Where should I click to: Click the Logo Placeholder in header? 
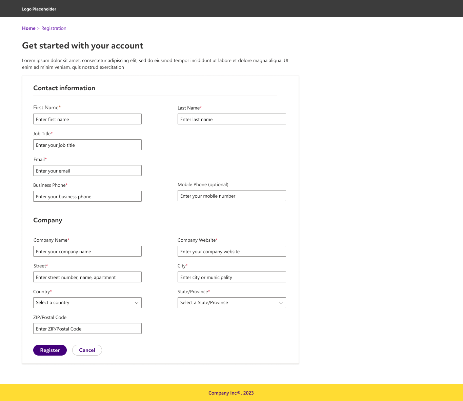point(39,9)
